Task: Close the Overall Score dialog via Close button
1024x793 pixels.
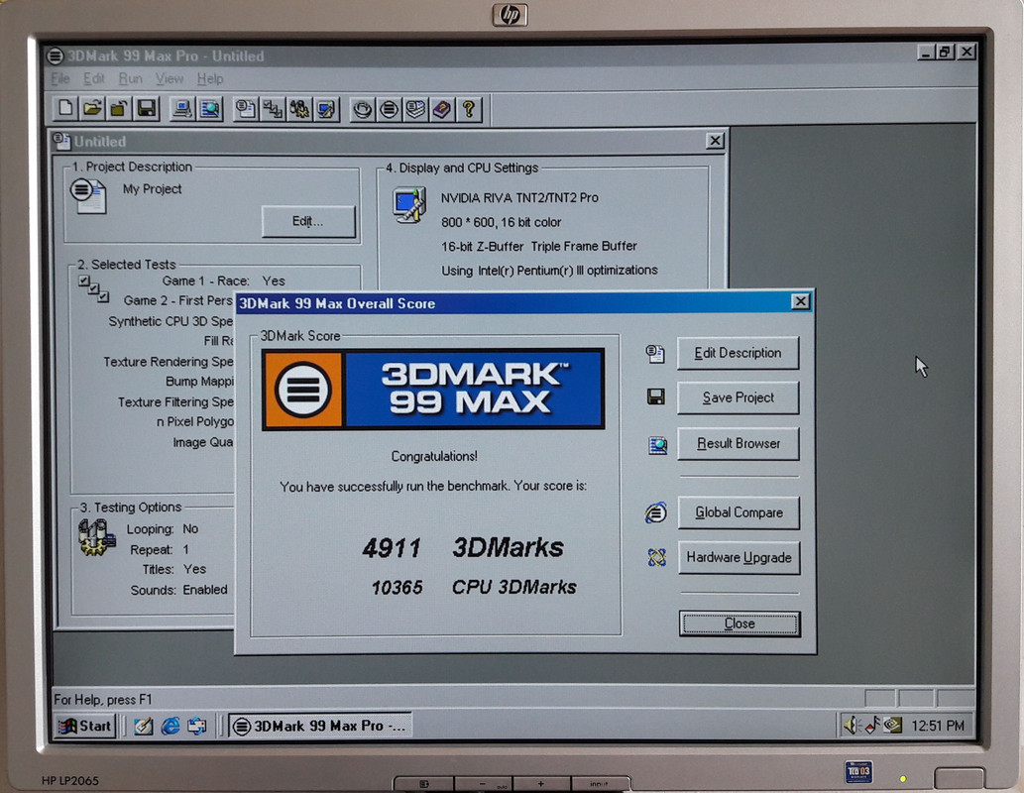Action: coord(740,623)
